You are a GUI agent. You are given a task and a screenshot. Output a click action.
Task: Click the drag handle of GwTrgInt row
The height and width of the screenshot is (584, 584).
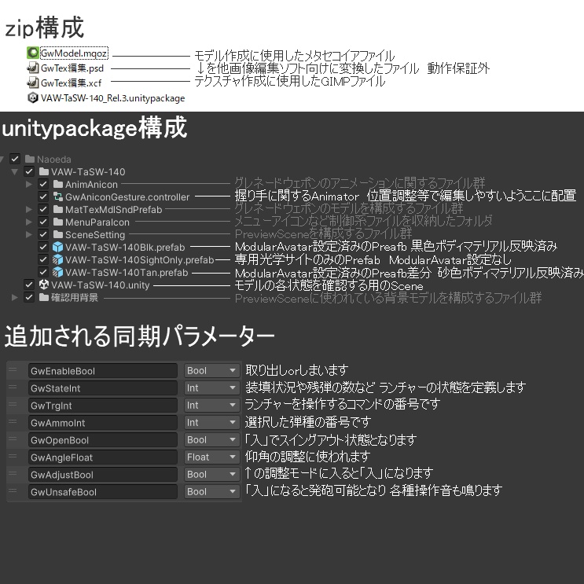pyautogui.click(x=13, y=405)
